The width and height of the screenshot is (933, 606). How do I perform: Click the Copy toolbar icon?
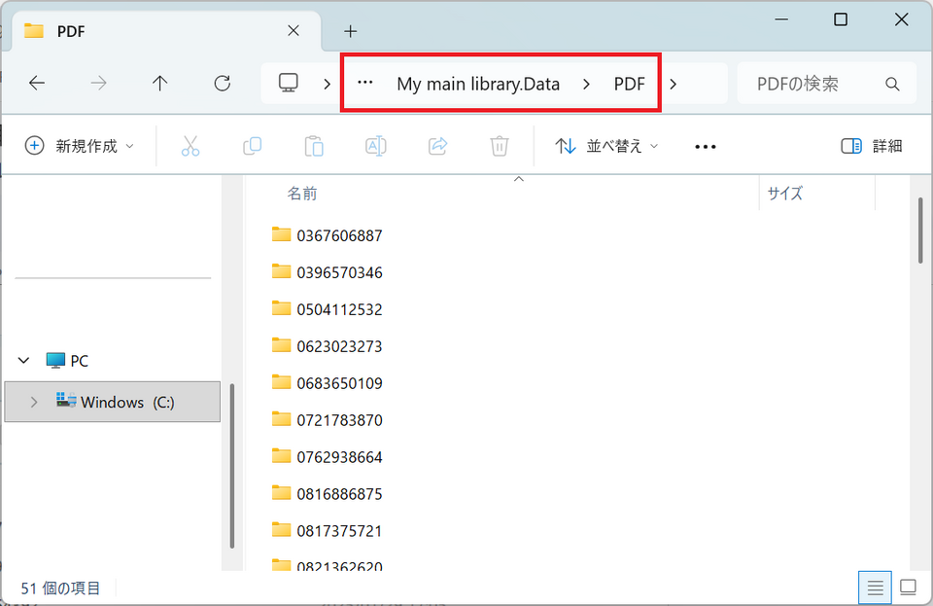(252, 146)
